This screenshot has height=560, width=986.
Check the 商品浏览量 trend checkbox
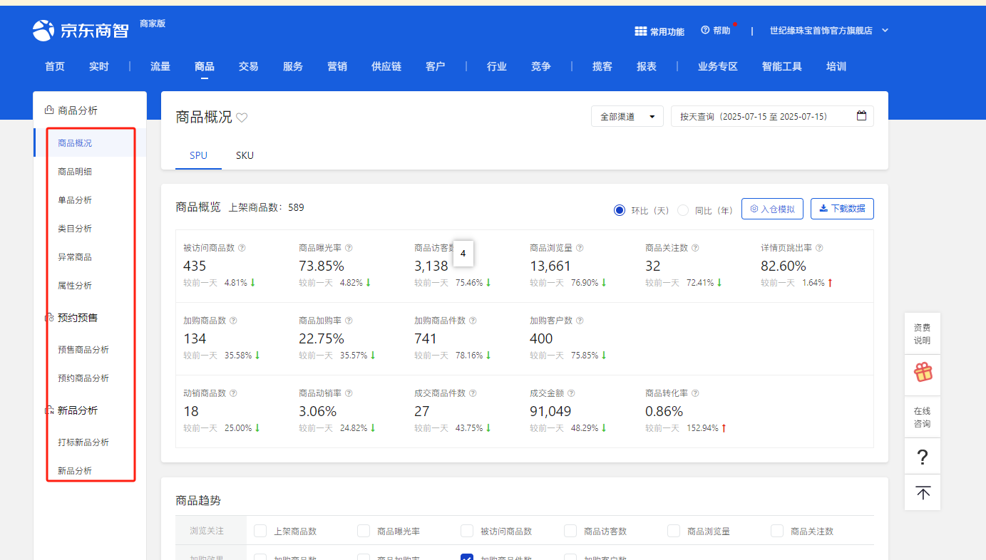(x=674, y=531)
